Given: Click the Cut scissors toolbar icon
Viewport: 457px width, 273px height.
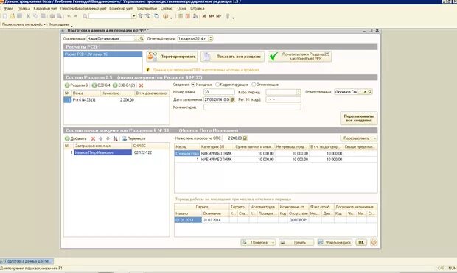Looking at the screenshot, I should click(x=28, y=16).
